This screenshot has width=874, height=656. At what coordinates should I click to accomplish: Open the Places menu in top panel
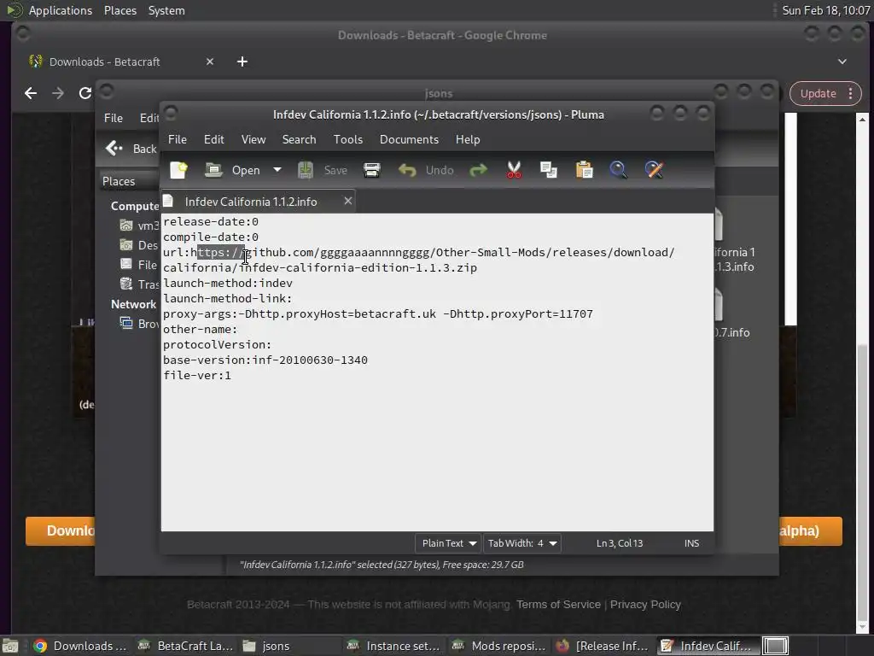119,10
